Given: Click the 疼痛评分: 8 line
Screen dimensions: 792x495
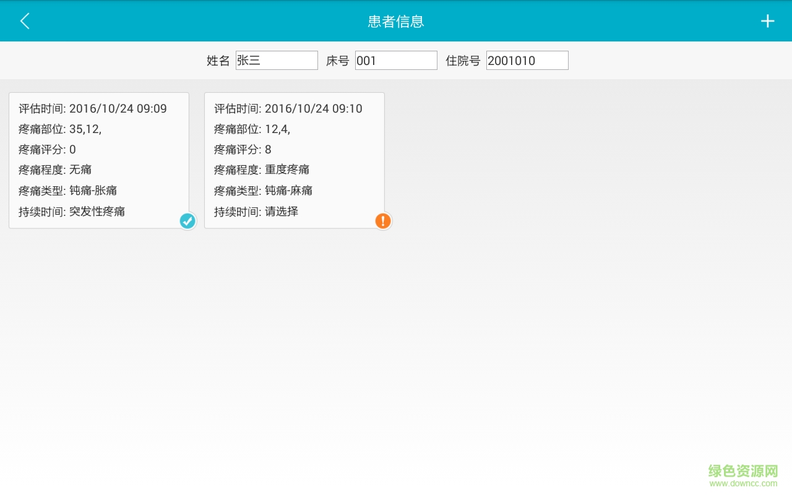Looking at the screenshot, I should pos(243,150).
